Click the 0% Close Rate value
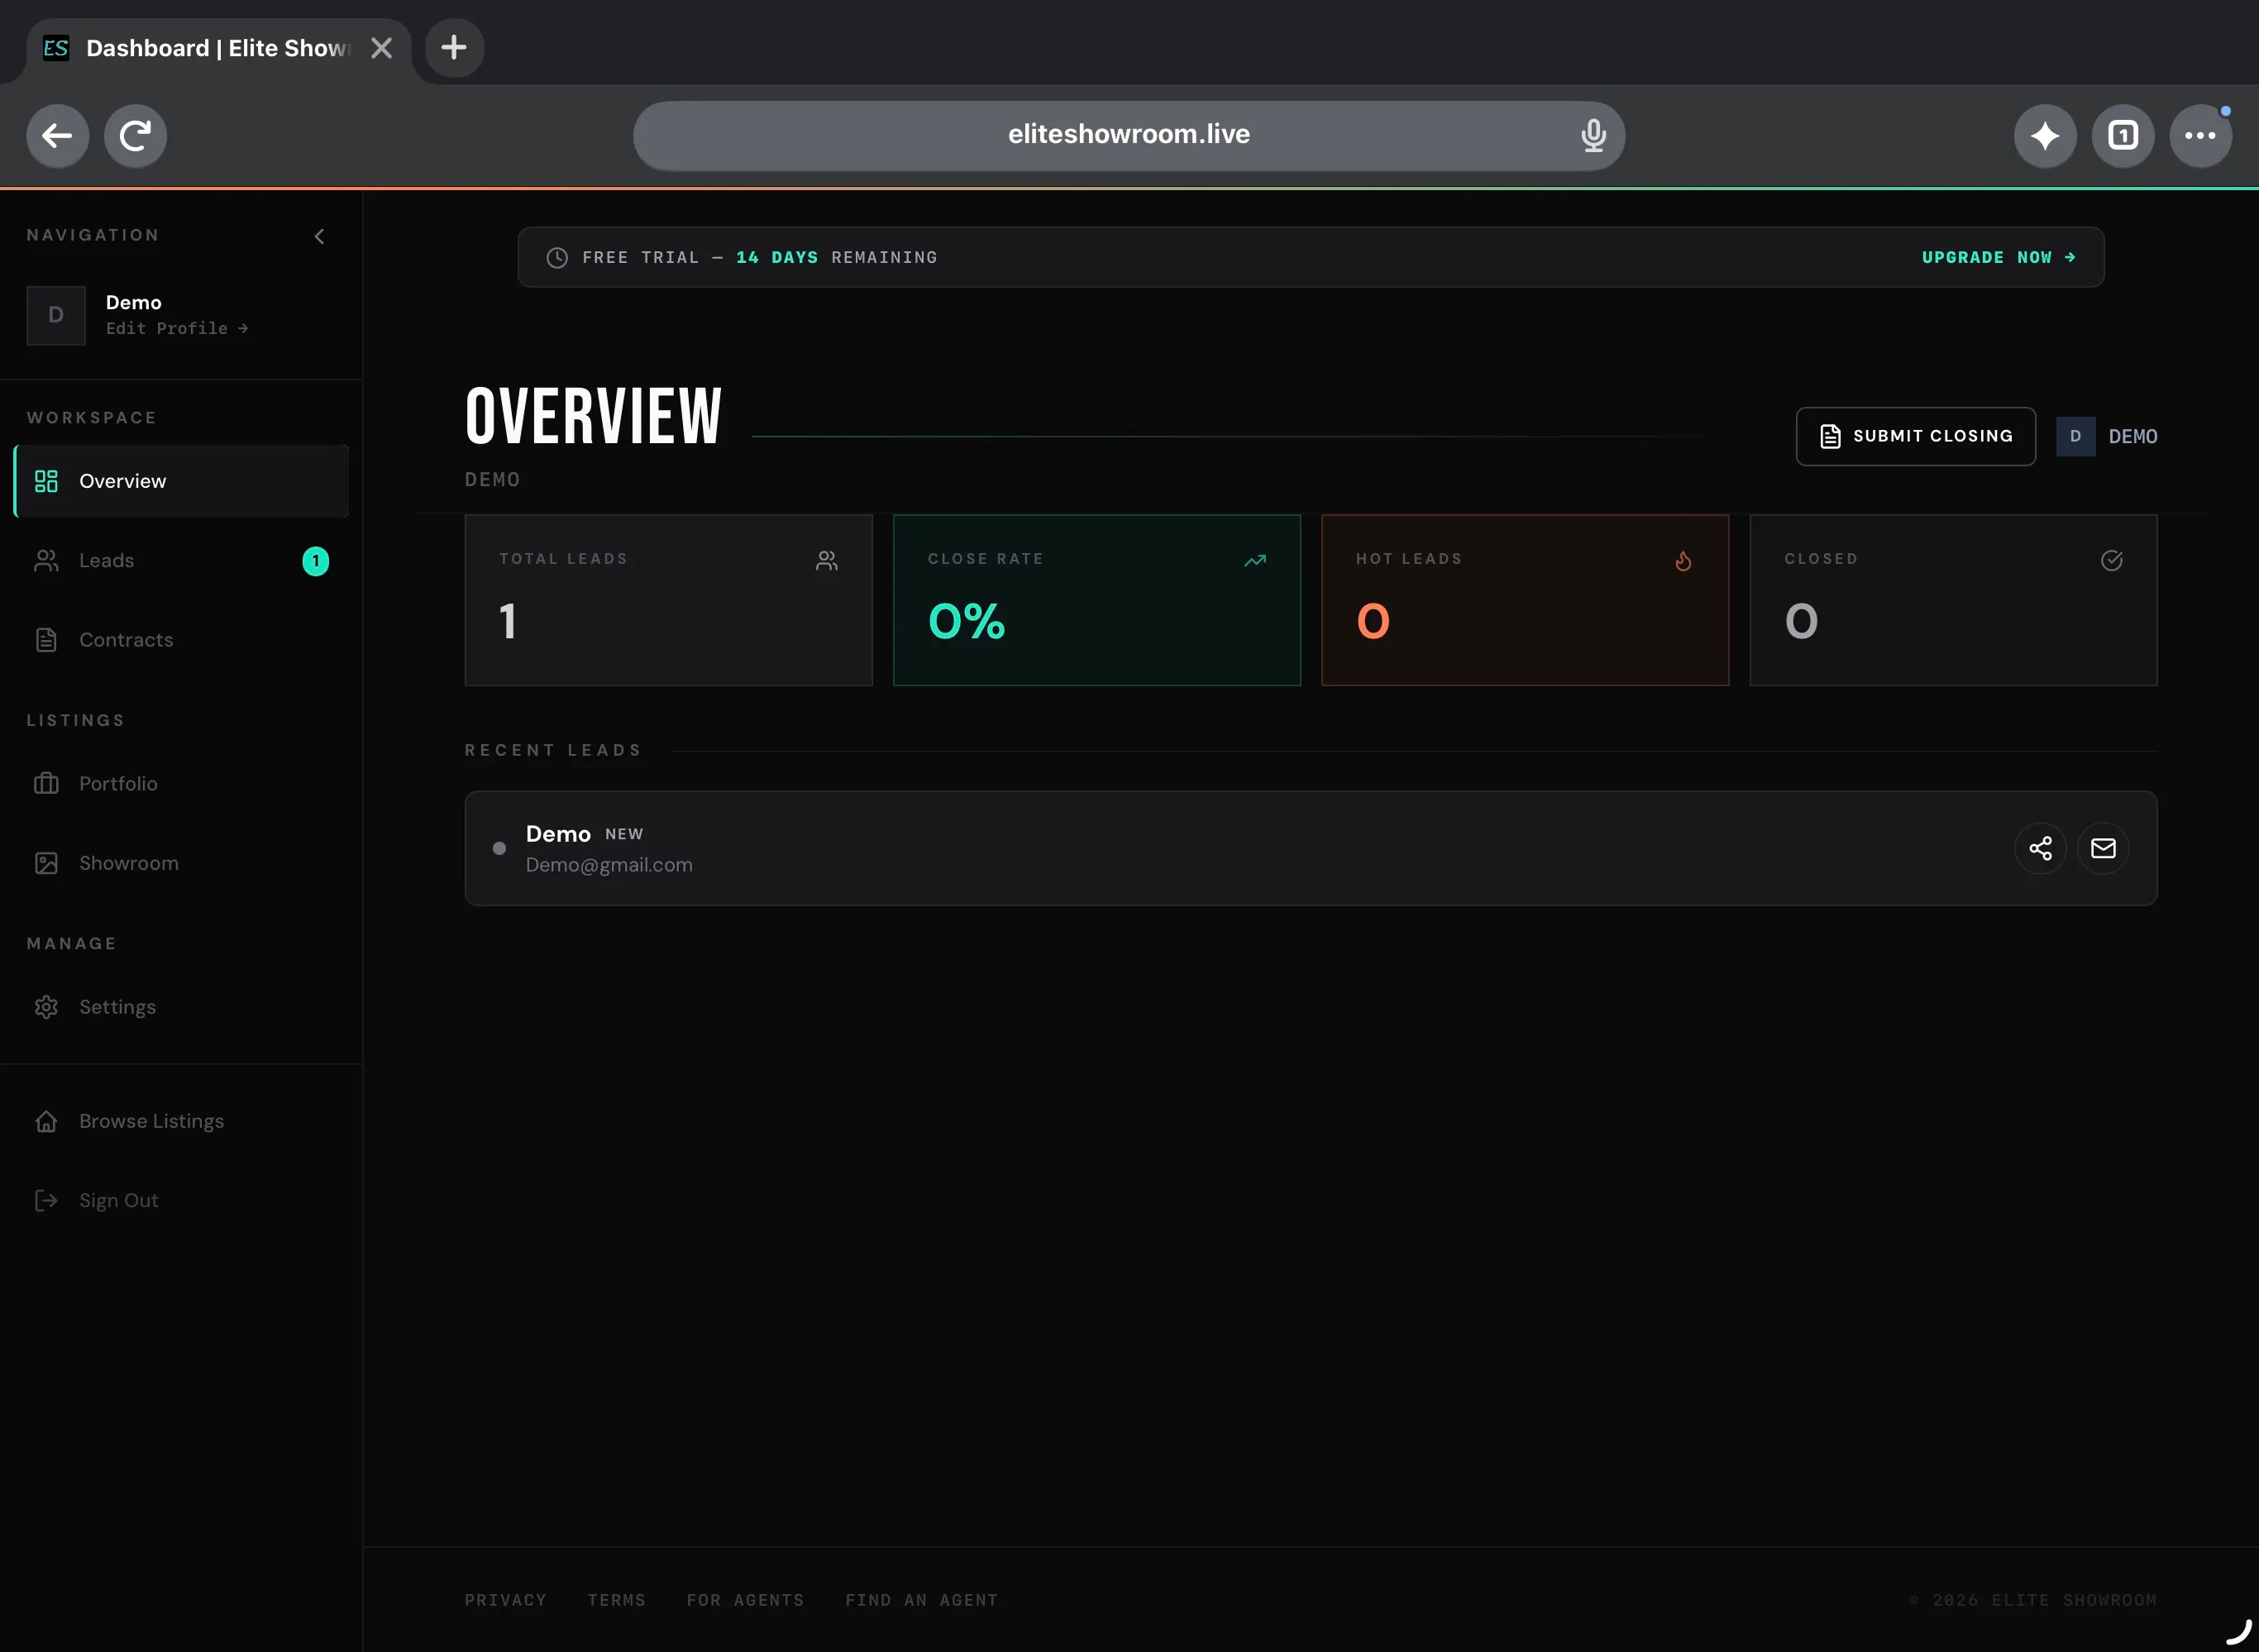Viewport: 2259px width, 1652px height. 966,621
